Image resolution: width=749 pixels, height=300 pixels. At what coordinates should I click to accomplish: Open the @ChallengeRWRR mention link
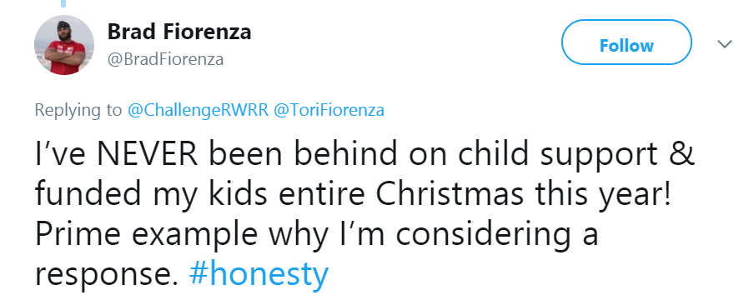[x=198, y=110]
